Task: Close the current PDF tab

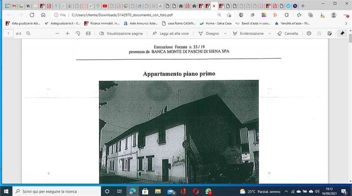Action: click(214, 6)
